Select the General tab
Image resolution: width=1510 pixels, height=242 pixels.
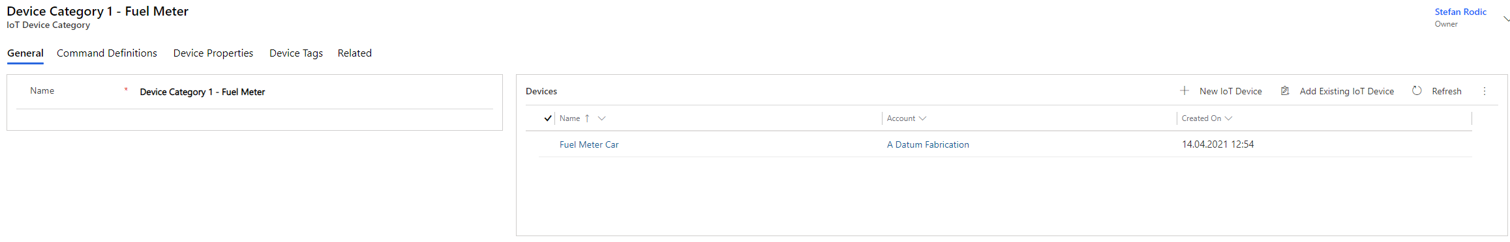tap(25, 53)
